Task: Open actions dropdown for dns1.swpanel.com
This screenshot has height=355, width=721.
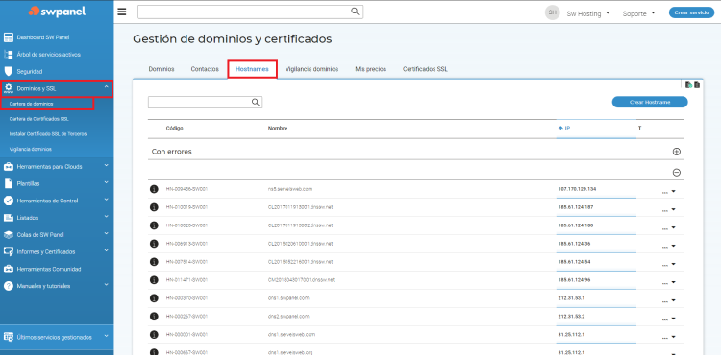Action: tap(668, 301)
